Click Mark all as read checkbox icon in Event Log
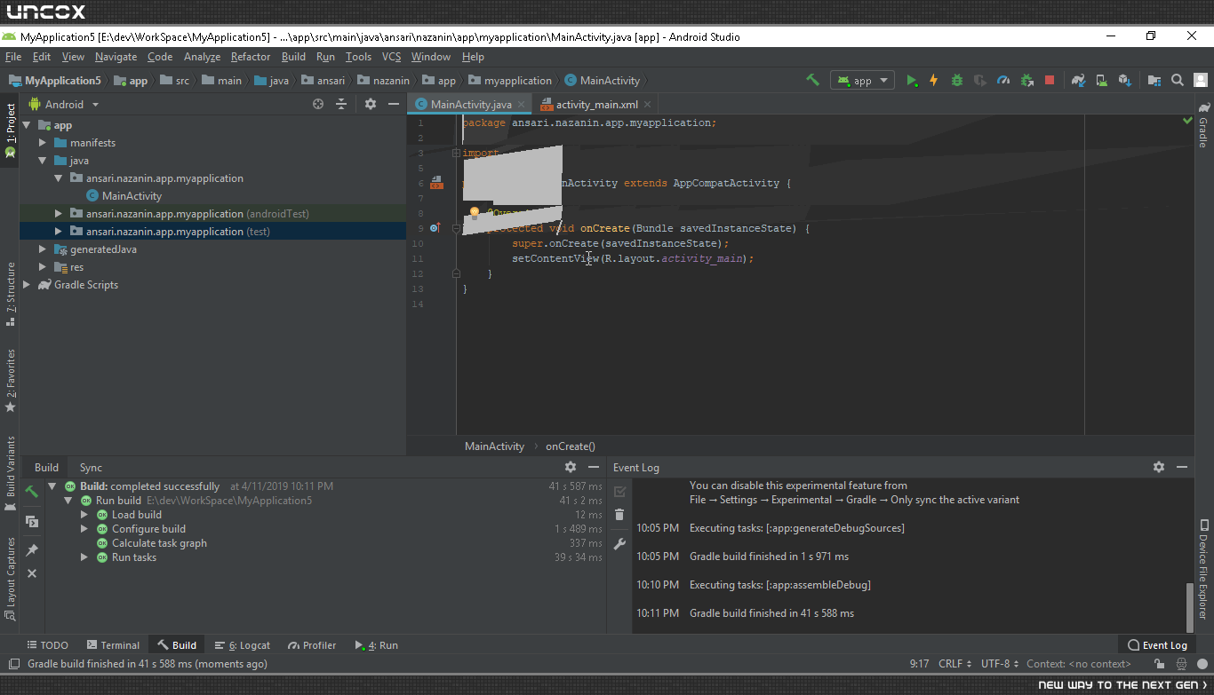The height and width of the screenshot is (695, 1214). (619, 491)
